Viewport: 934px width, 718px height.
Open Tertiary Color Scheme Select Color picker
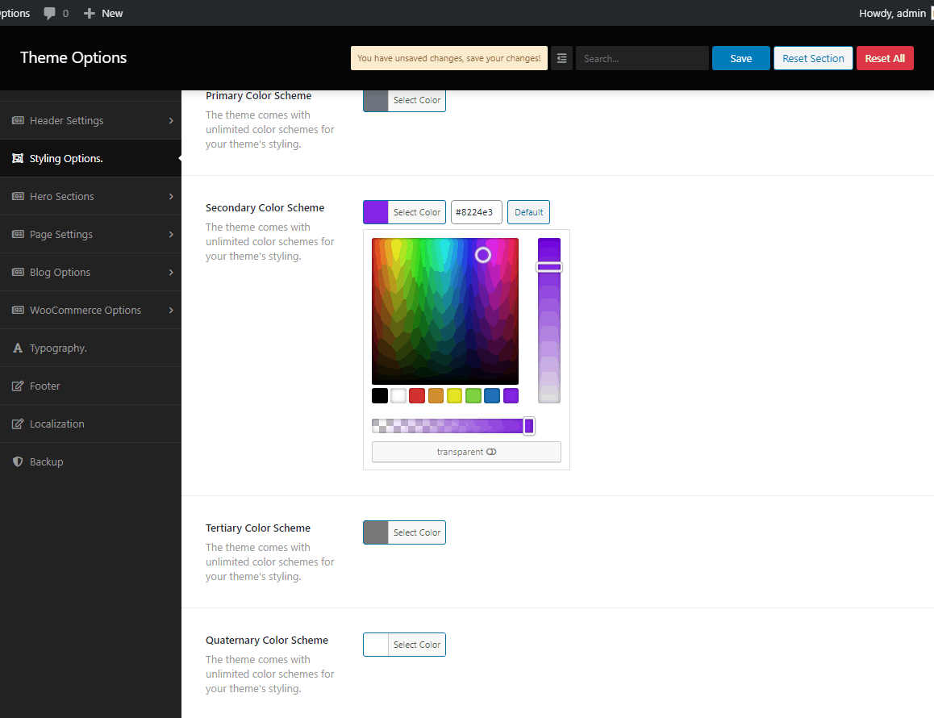[404, 532]
